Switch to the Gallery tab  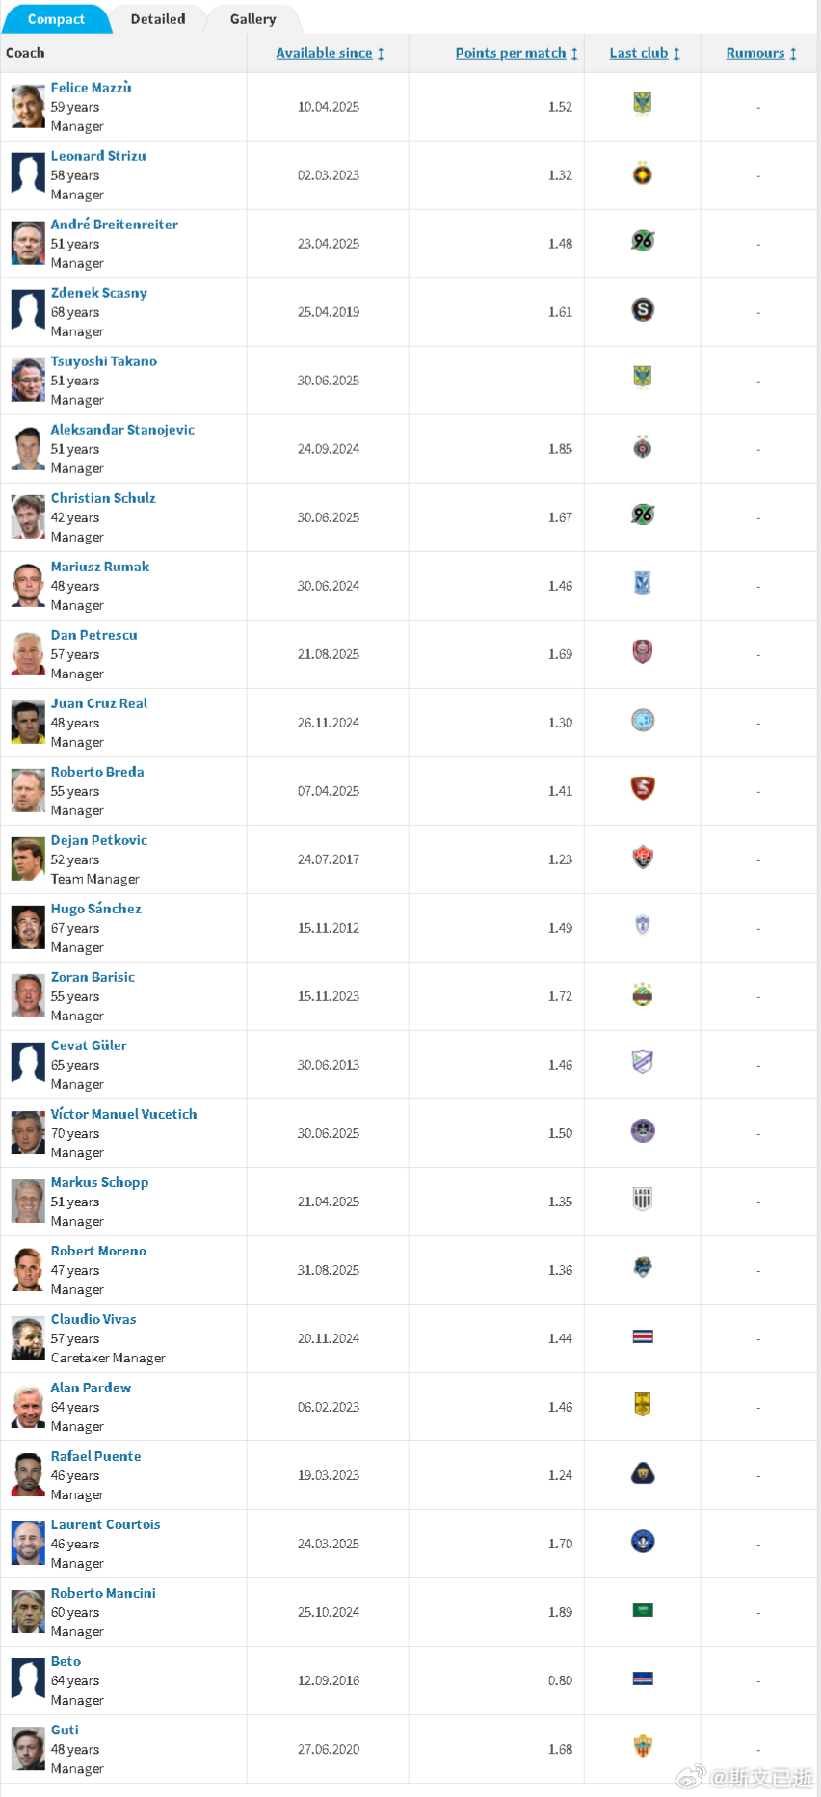point(252,18)
